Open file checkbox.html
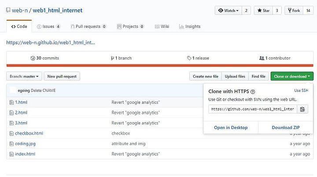 click(x=29, y=133)
